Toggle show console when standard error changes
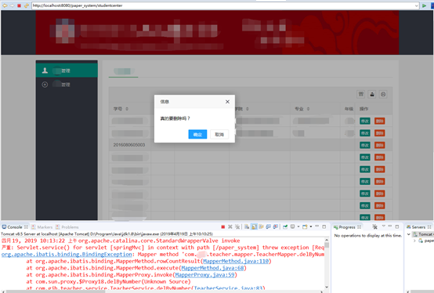The height and width of the screenshot is (293, 434). (x=276, y=227)
